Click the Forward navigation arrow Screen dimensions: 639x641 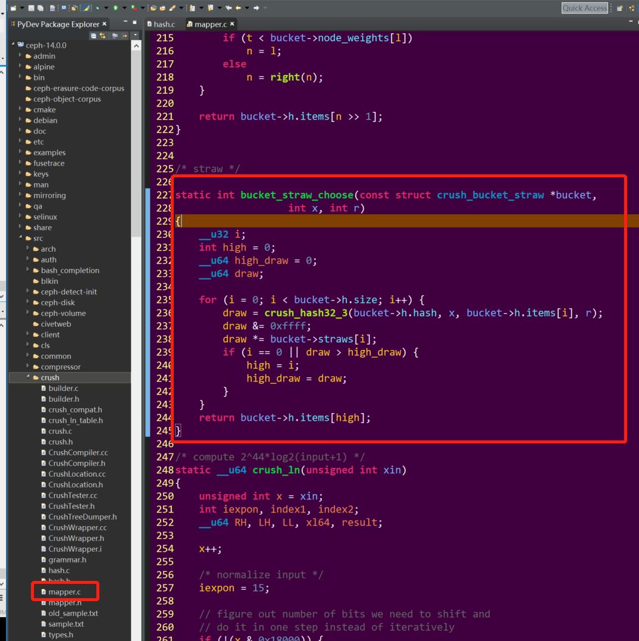(x=256, y=8)
